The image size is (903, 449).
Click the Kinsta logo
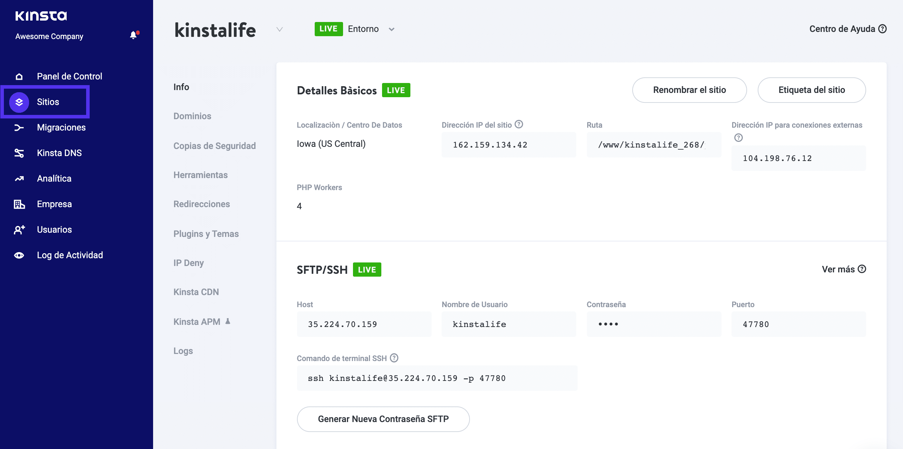point(41,16)
